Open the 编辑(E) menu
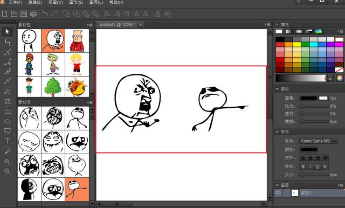Image resolution: width=345 pixels, height=208 pixels. pos(35,2)
